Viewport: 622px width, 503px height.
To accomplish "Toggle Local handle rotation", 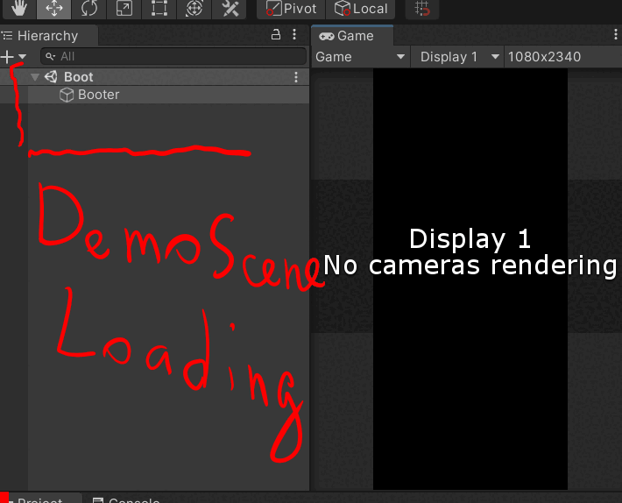I will 360,9.
